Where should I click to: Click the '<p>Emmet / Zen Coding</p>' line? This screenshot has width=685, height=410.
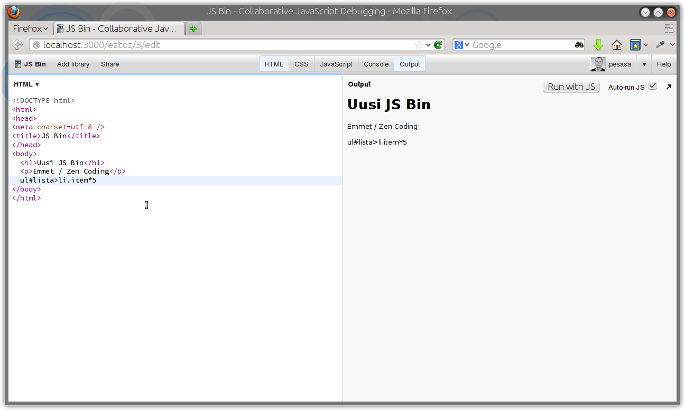click(x=73, y=171)
